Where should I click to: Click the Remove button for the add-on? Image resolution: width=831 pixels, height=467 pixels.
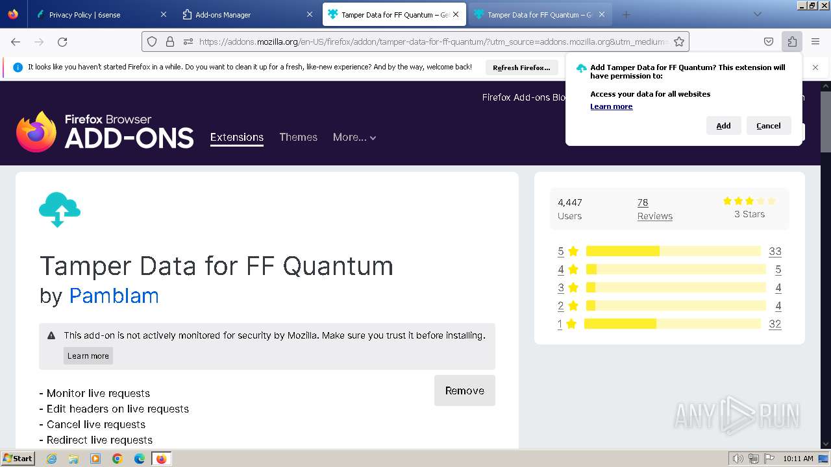pos(465,390)
